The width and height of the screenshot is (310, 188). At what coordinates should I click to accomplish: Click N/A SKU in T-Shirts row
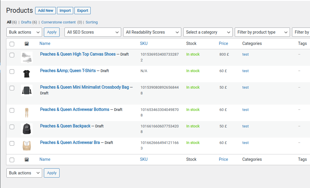tap(144, 71)
